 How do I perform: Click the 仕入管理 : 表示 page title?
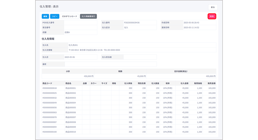(49, 7)
